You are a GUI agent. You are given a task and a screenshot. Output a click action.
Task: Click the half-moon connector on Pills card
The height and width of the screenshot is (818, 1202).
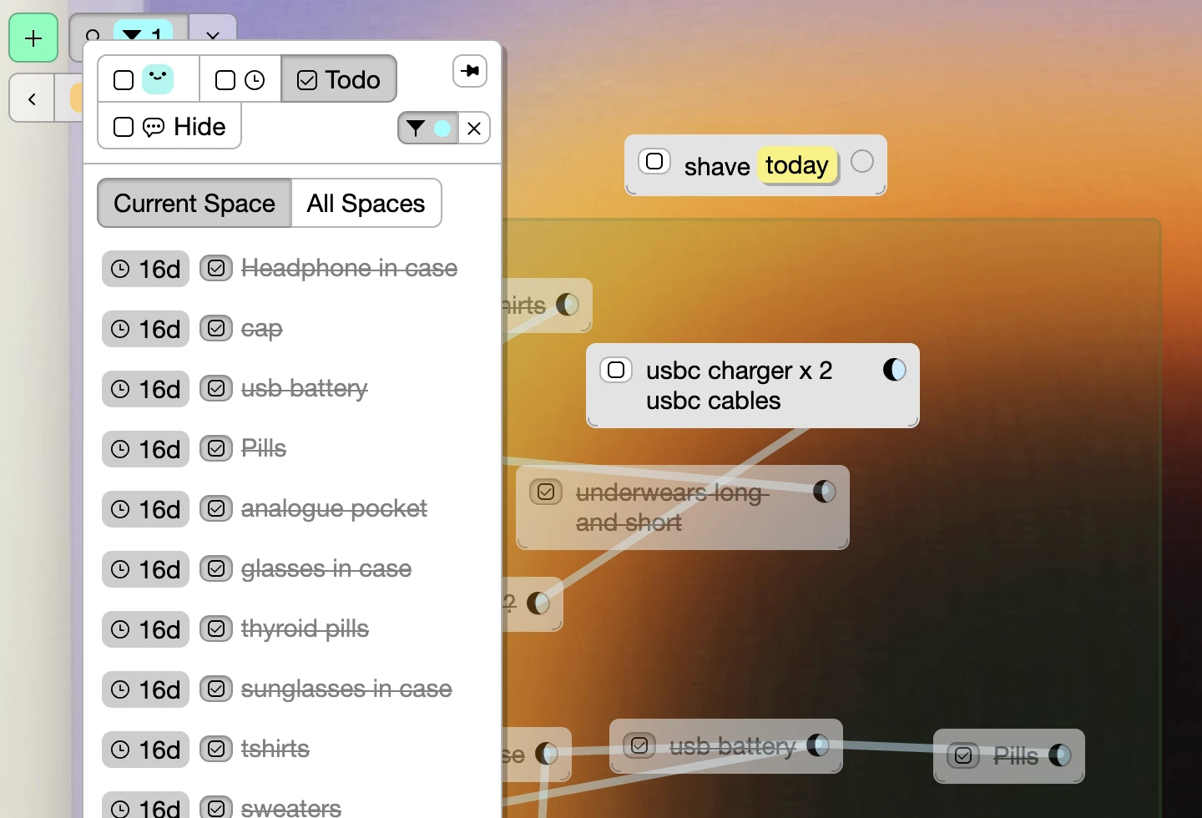click(1060, 755)
